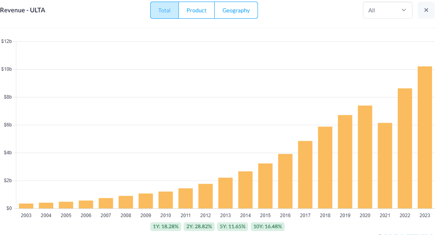438x235 pixels.
Task: Close the revenue chart panel
Action: (426, 10)
